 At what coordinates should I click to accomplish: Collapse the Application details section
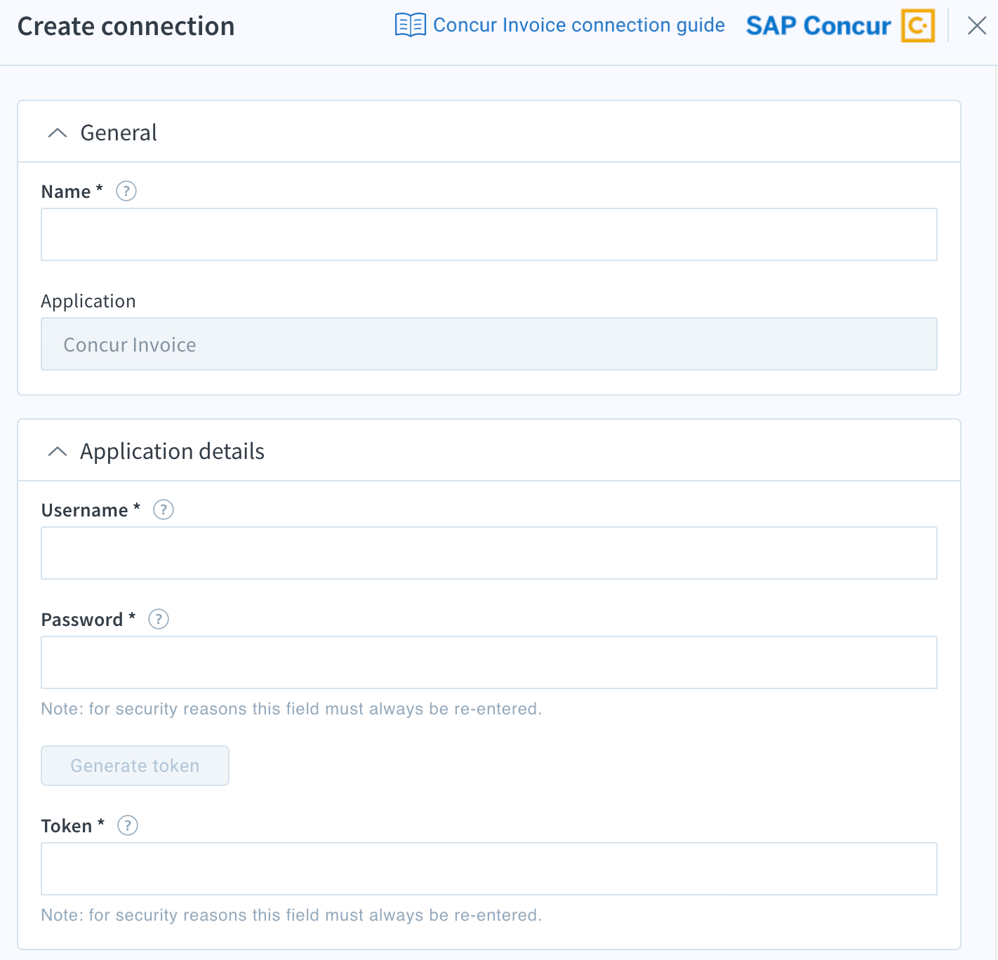(x=58, y=451)
